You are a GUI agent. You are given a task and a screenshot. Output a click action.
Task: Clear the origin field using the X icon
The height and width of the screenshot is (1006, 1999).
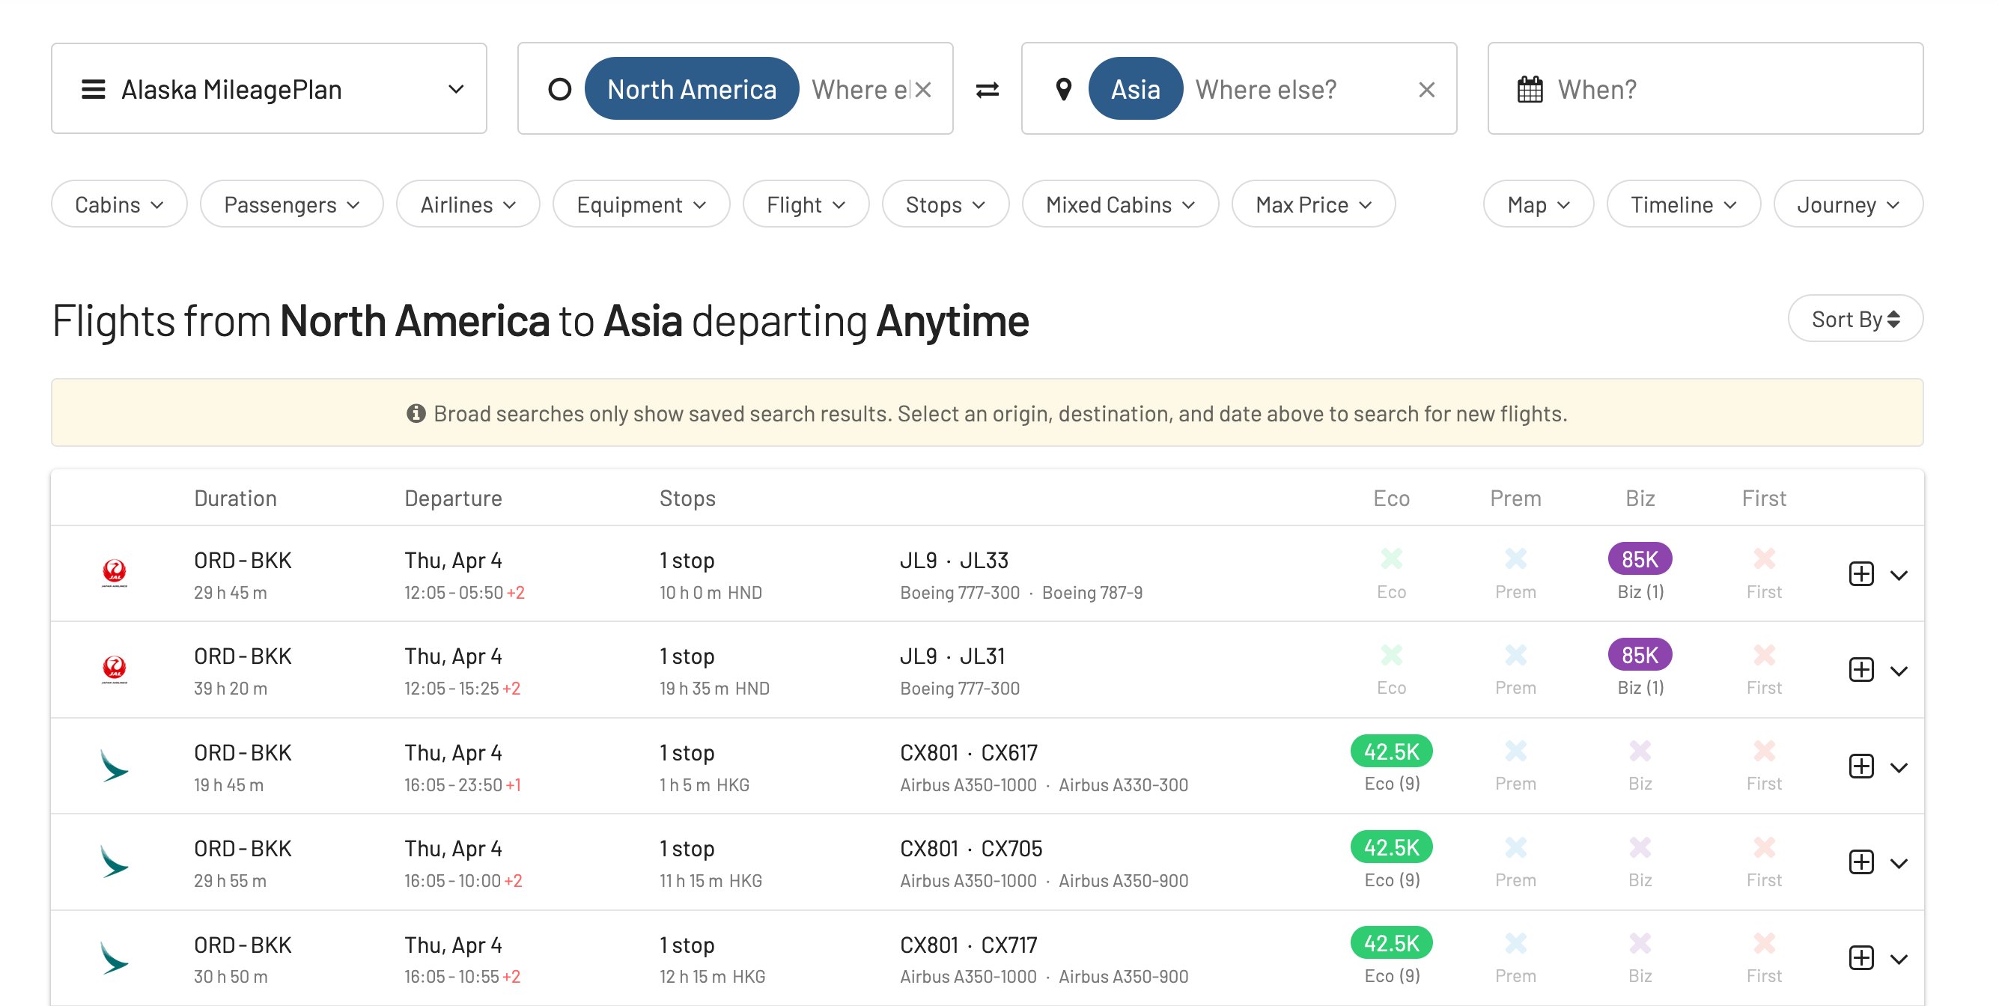click(922, 88)
